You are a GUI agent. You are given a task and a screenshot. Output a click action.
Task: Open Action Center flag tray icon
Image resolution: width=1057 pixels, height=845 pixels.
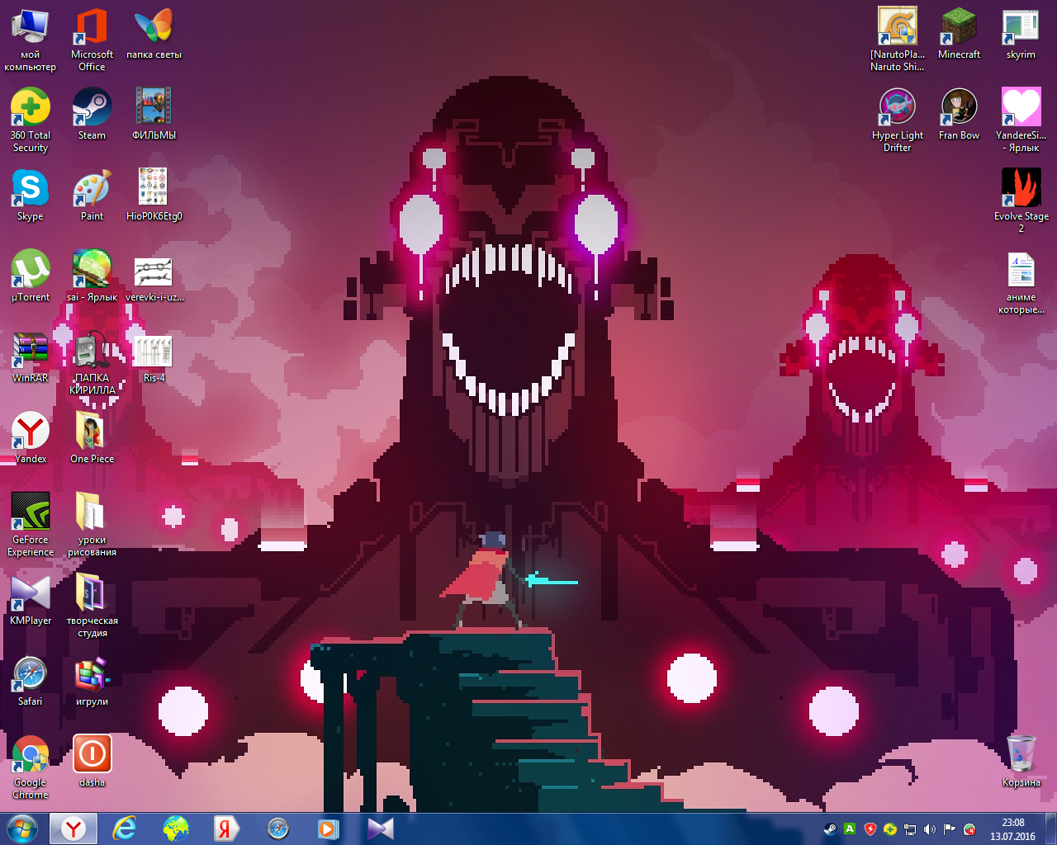(x=950, y=829)
